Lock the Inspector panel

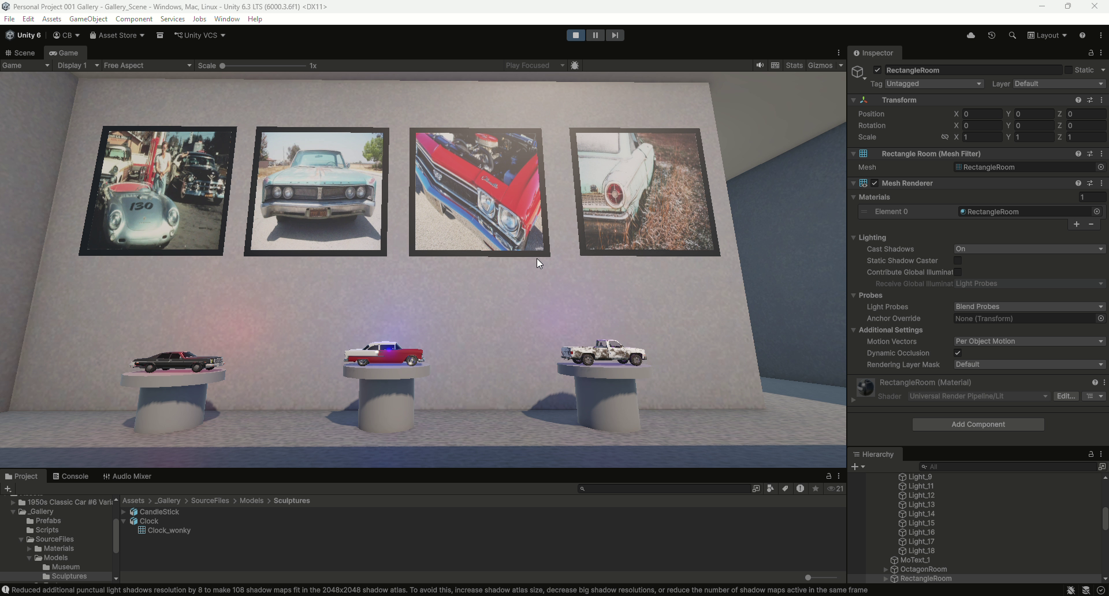tap(1091, 53)
